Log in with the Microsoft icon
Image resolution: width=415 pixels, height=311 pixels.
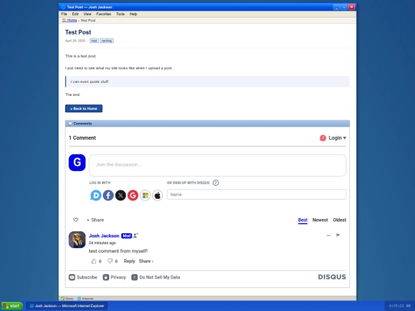click(x=145, y=196)
